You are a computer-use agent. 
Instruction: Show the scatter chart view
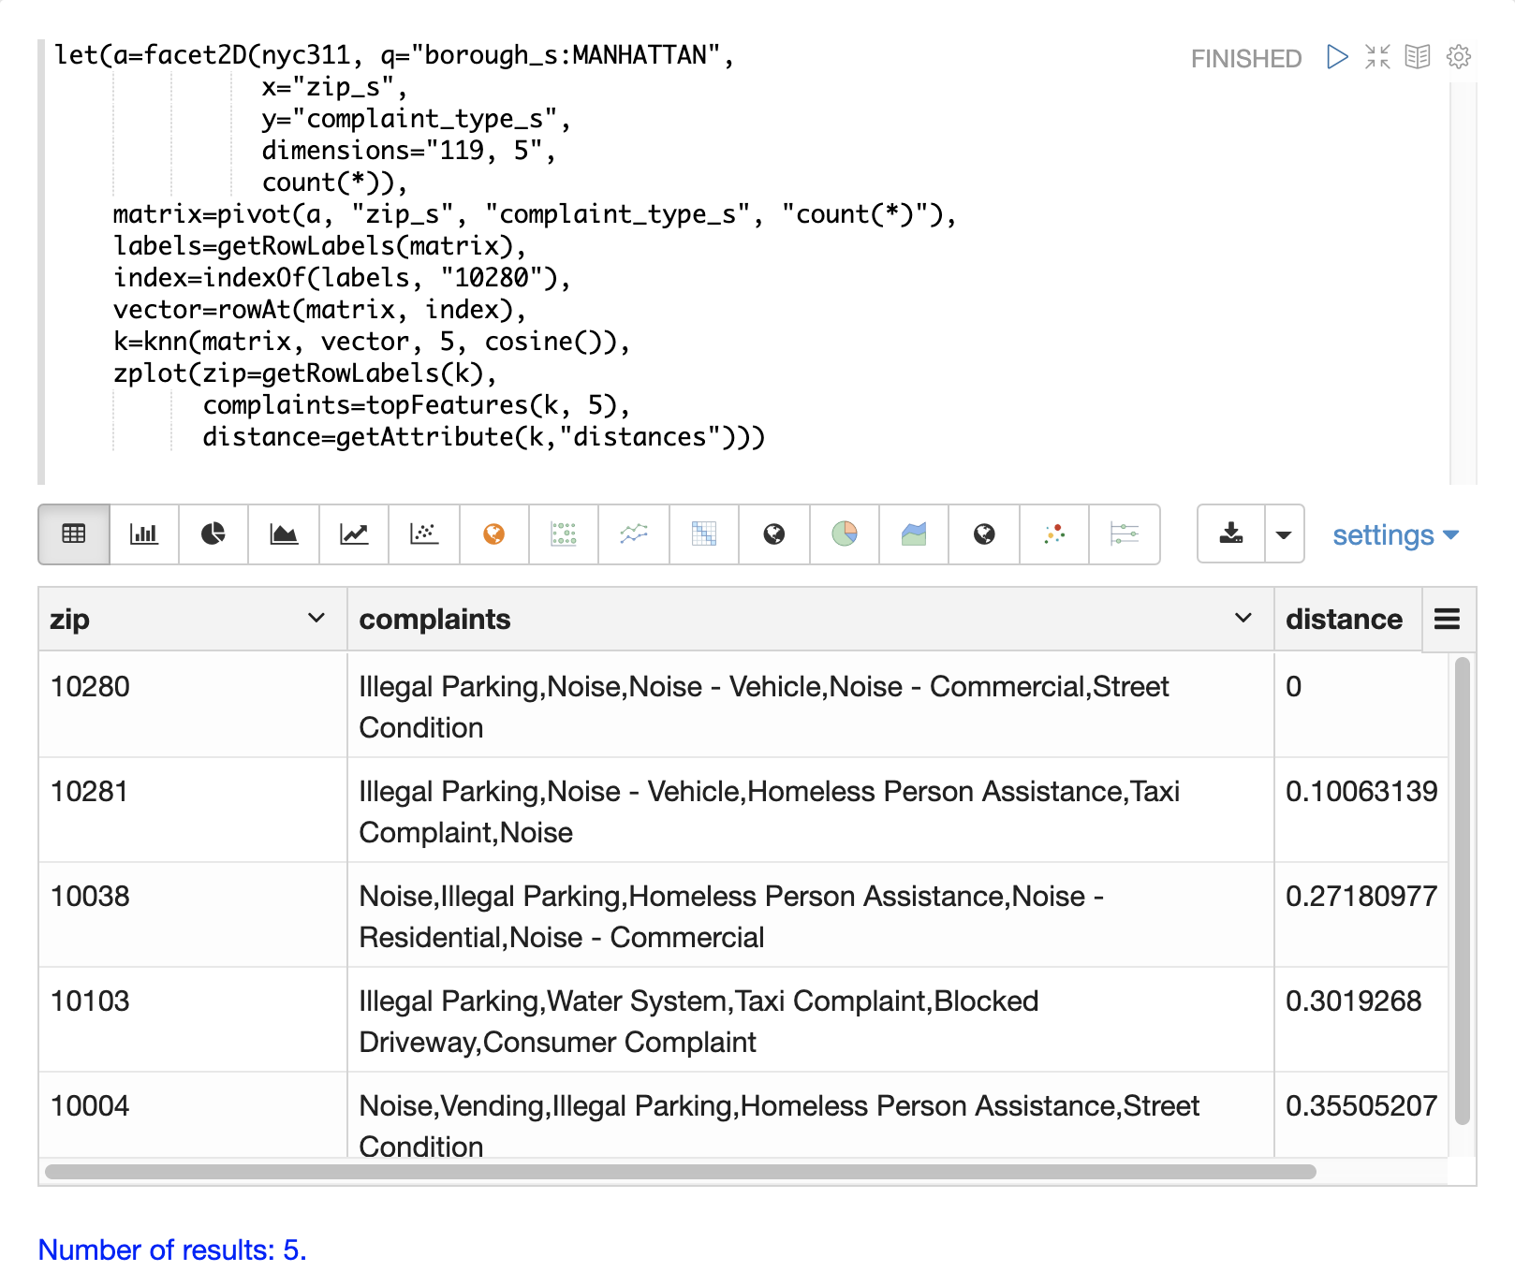point(424,534)
